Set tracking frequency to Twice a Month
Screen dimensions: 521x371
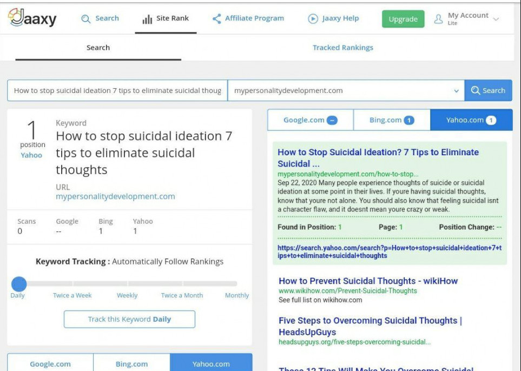[x=182, y=295]
